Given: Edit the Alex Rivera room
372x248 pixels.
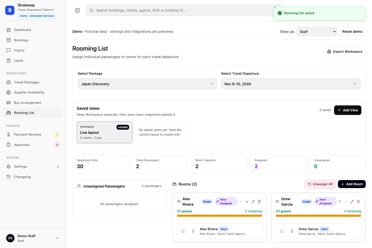Looking at the screenshot, I should click(x=253, y=202).
